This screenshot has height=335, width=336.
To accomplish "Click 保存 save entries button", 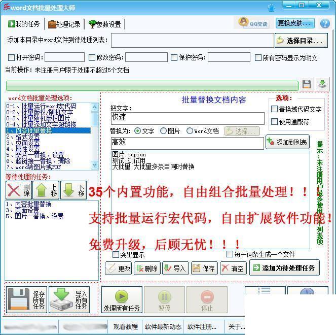I will (204, 269).
